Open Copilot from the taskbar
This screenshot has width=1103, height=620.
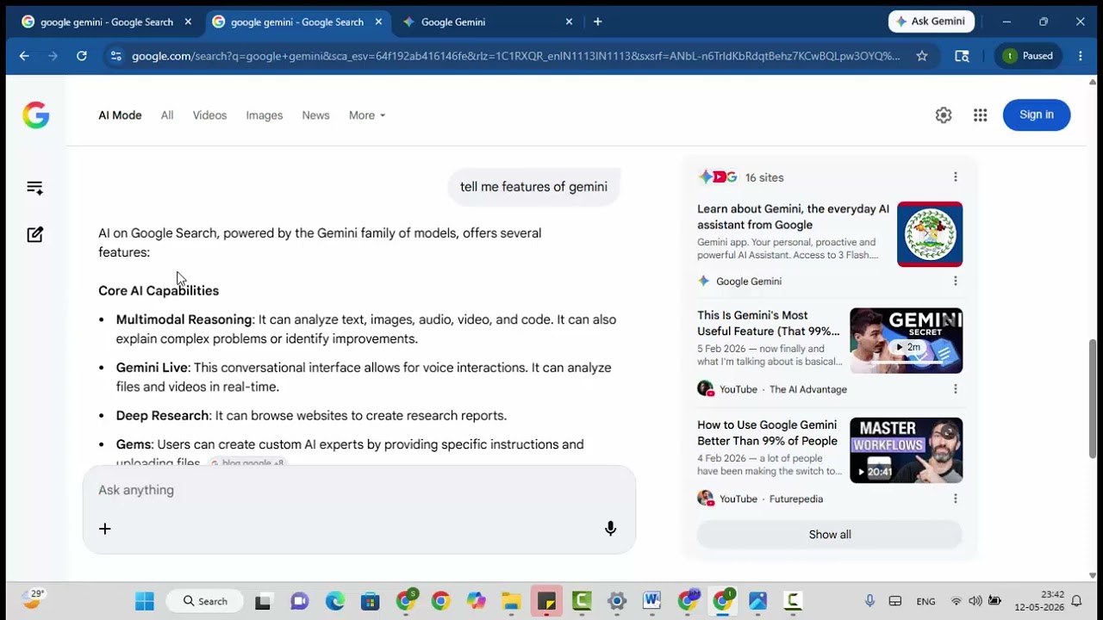pyautogui.click(x=476, y=601)
